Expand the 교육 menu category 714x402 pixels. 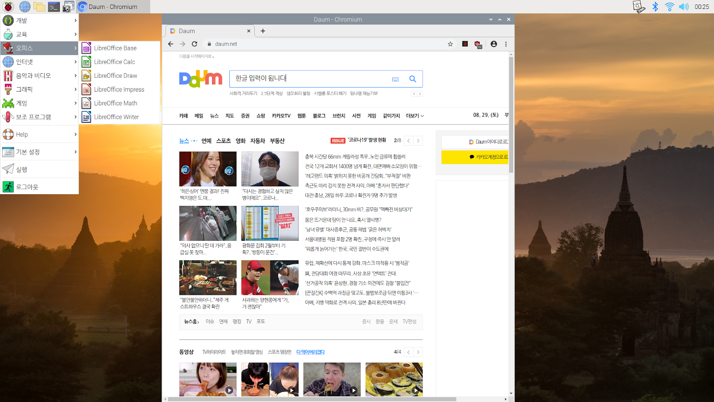click(40, 34)
